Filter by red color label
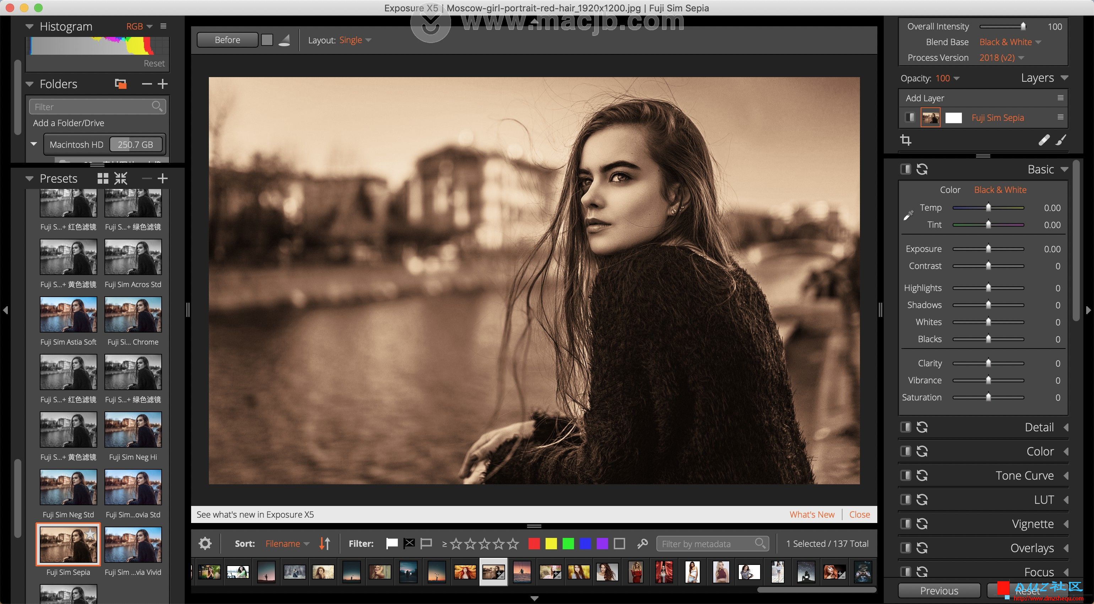 pyautogui.click(x=534, y=543)
